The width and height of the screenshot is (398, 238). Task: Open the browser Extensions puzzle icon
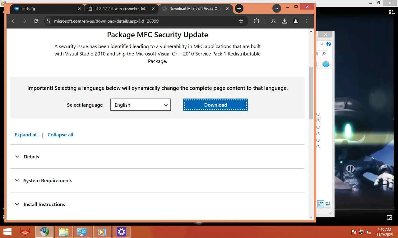click(257, 21)
